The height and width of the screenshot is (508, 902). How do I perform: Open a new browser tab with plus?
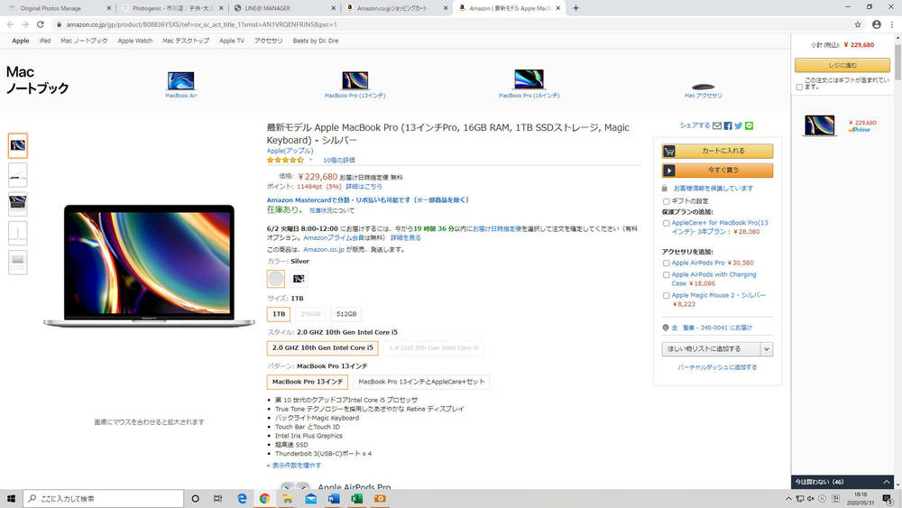tap(575, 8)
